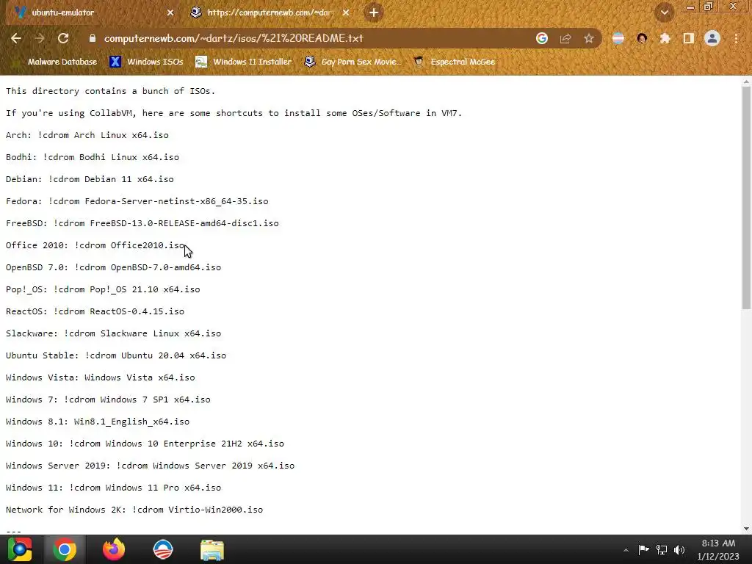This screenshot has width=752, height=564.
Task: Open the Google icon in the address bar
Action: click(x=542, y=38)
